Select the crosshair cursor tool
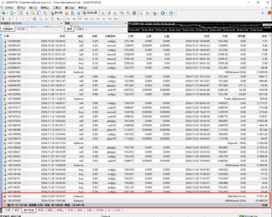 click(10, 19)
